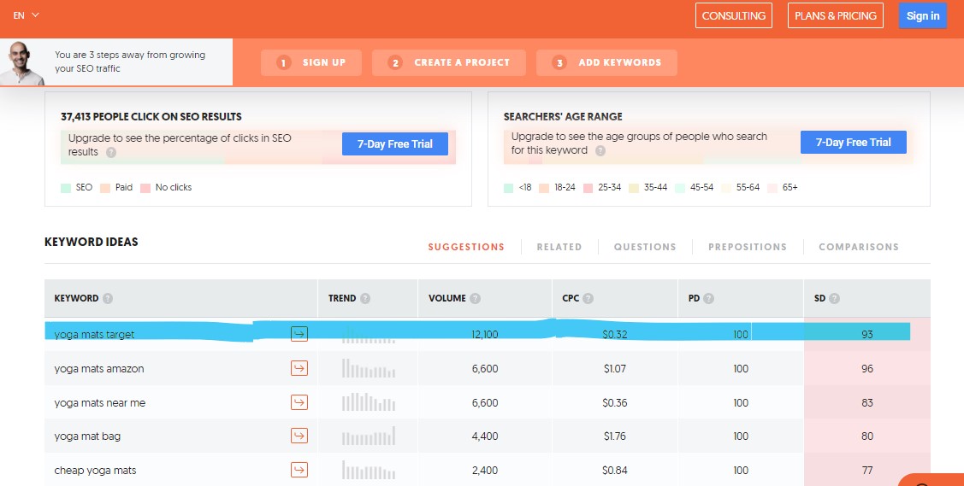Click step 1 SIGN UP
Screen dimensions: 964x486
click(x=311, y=62)
